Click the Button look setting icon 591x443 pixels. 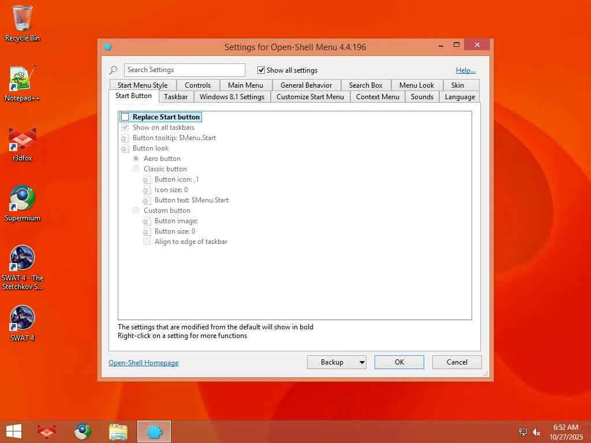pos(125,148)
